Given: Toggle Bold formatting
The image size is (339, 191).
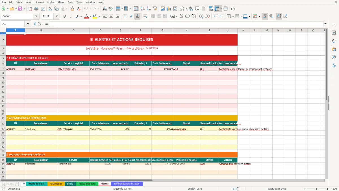Looking at the screenshot, I should pyautogui.click(x=64, y=16).
